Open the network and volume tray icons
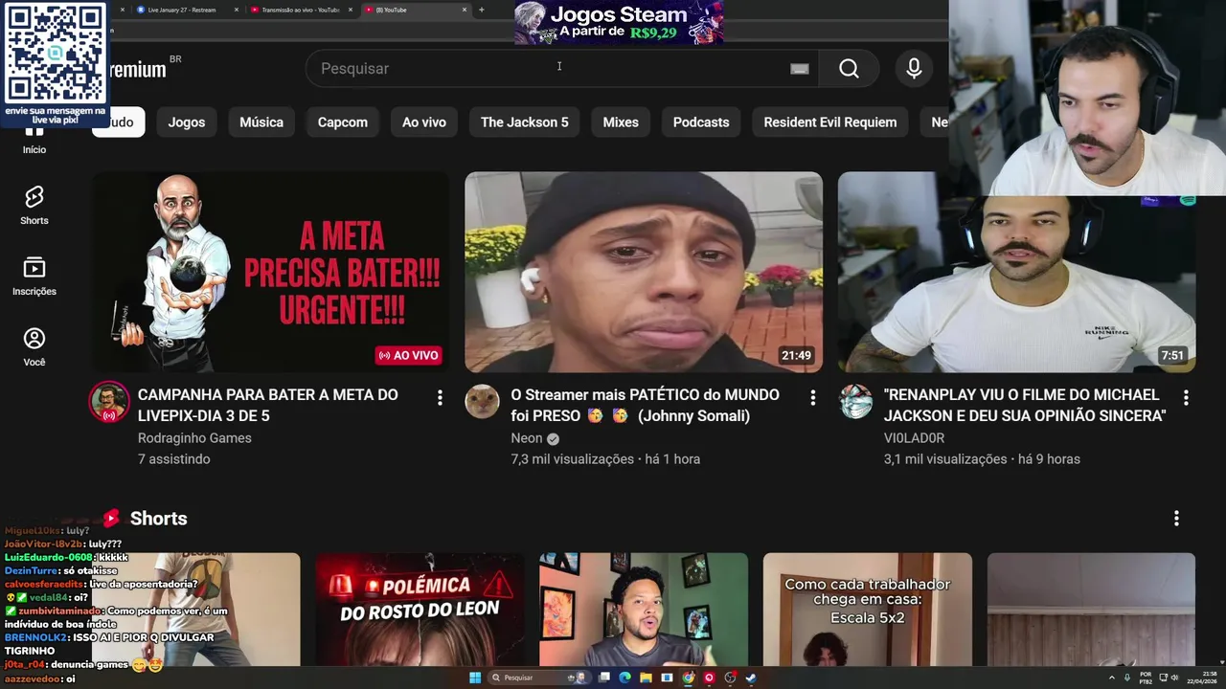 click(x=1168, y=678)
